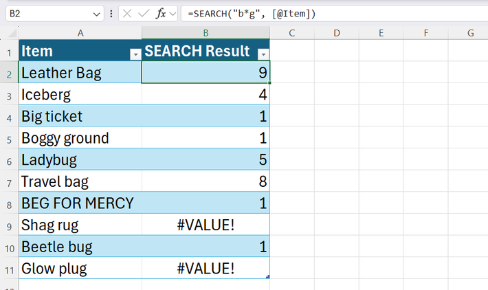Click result 1 beside Beetle bug

coord(206,247)
